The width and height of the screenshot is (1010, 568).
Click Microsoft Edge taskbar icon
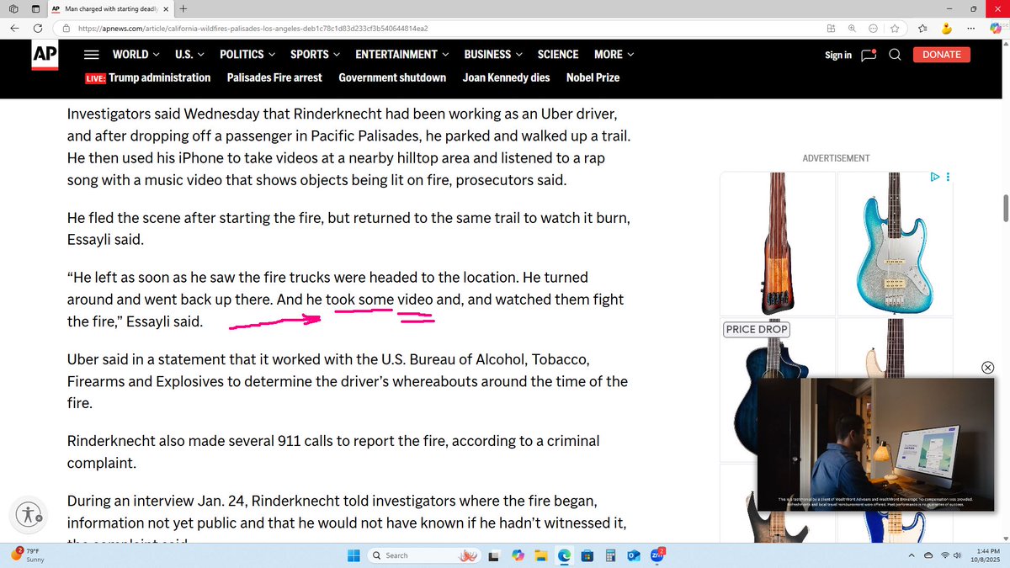(x=565, y=555)
